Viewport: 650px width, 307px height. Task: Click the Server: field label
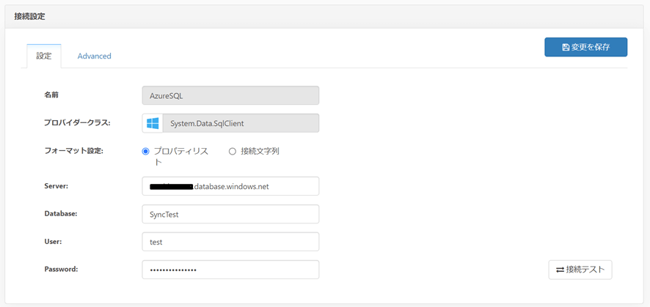coord(56,186)
